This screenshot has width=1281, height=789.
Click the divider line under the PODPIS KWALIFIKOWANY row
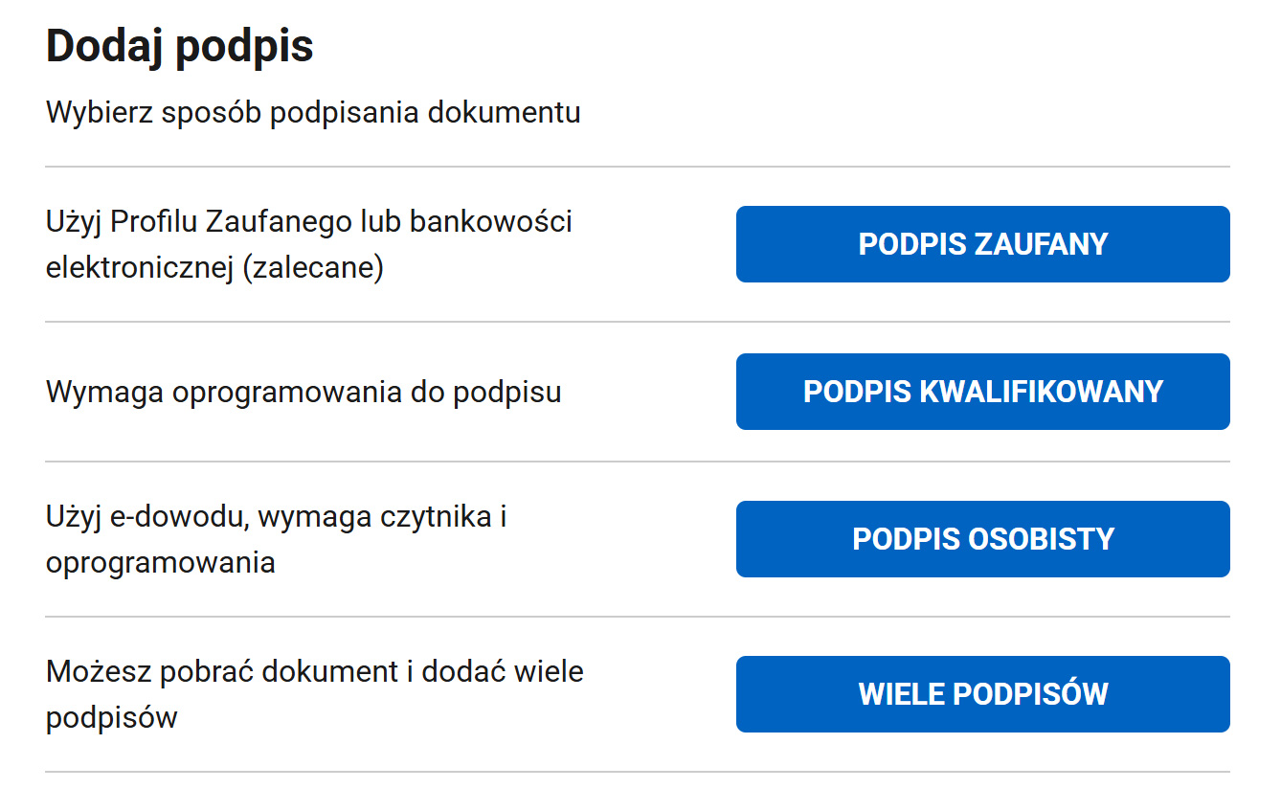[x=638, y=462]
